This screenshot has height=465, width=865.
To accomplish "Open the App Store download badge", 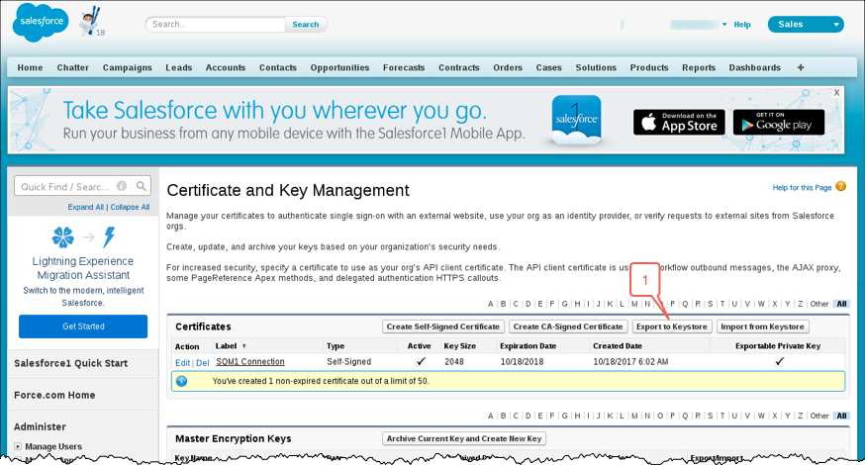I will (679, 122).
